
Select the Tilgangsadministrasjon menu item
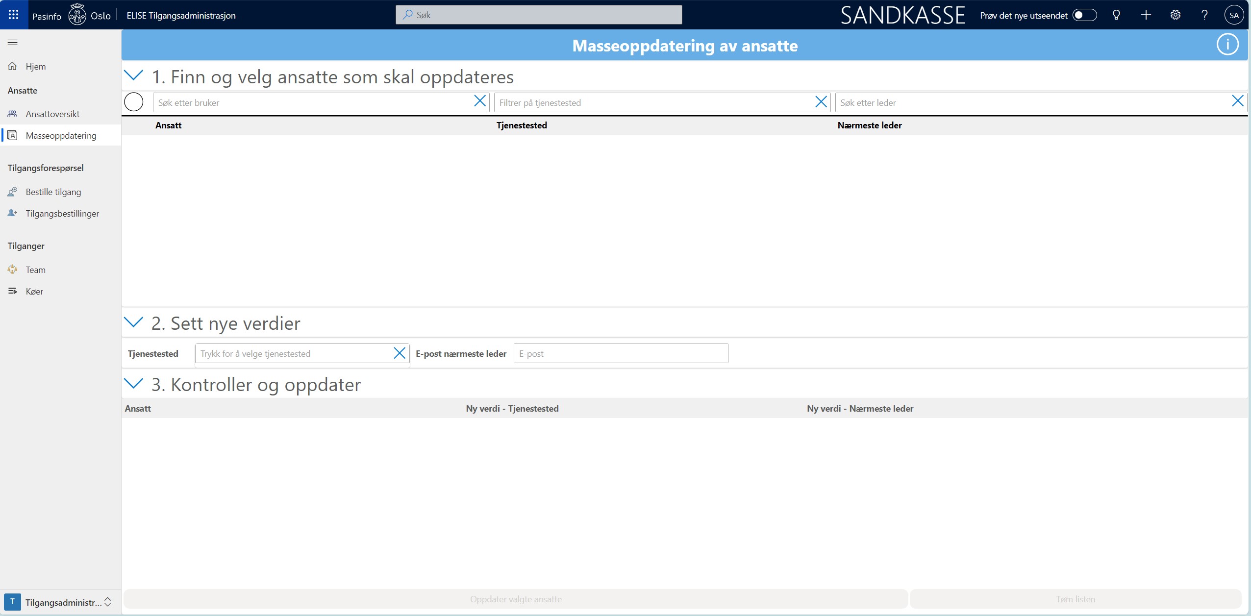[60, 602]
